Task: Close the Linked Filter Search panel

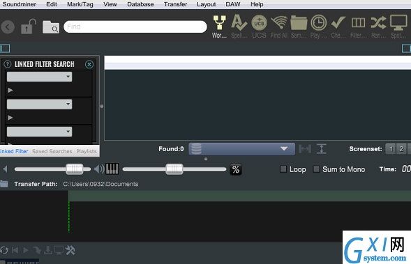Action: pos(89,64)
